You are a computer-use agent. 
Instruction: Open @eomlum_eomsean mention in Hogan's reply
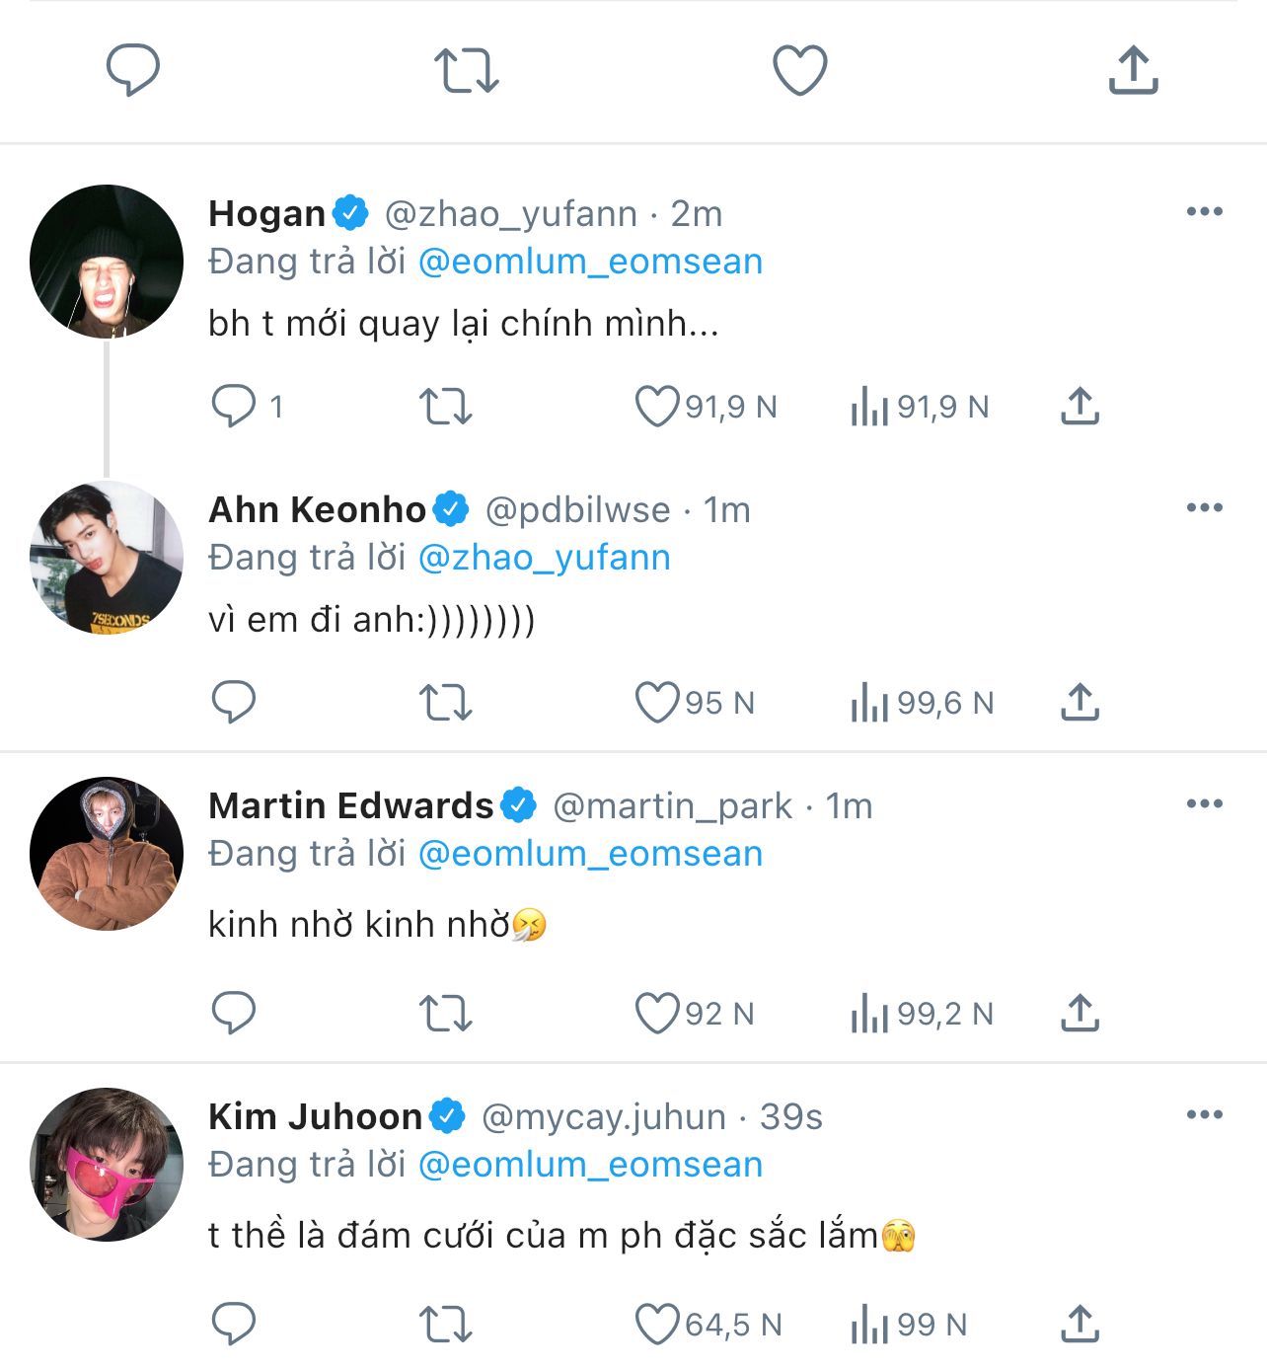(x=590, y=262)
